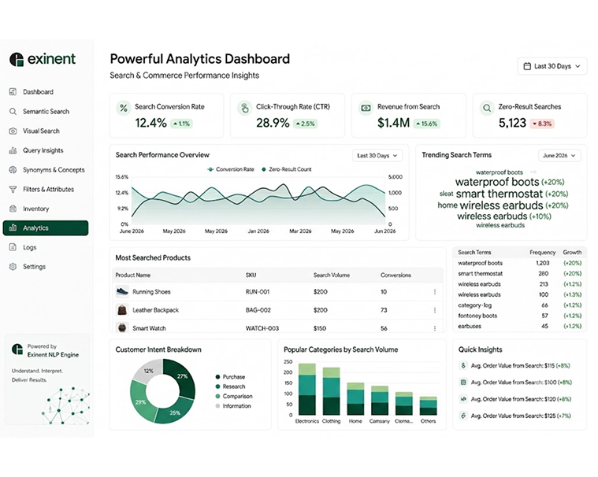Click SKU cell WATCH-003
This screenshot has width=598, height=477.
pyautogui.click(x=262, y=328)
